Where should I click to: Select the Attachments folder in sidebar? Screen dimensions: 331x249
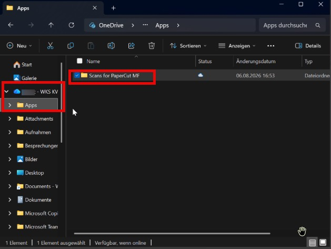click(x=35, y=118)
